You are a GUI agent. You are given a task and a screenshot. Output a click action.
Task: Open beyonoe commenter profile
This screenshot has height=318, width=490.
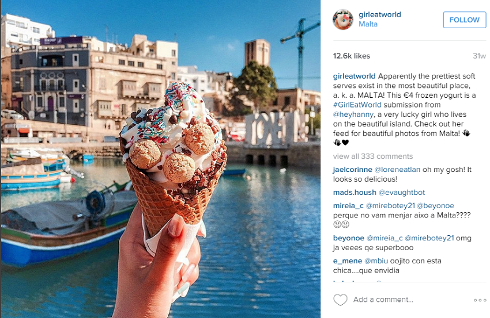(x=349, y=238)
